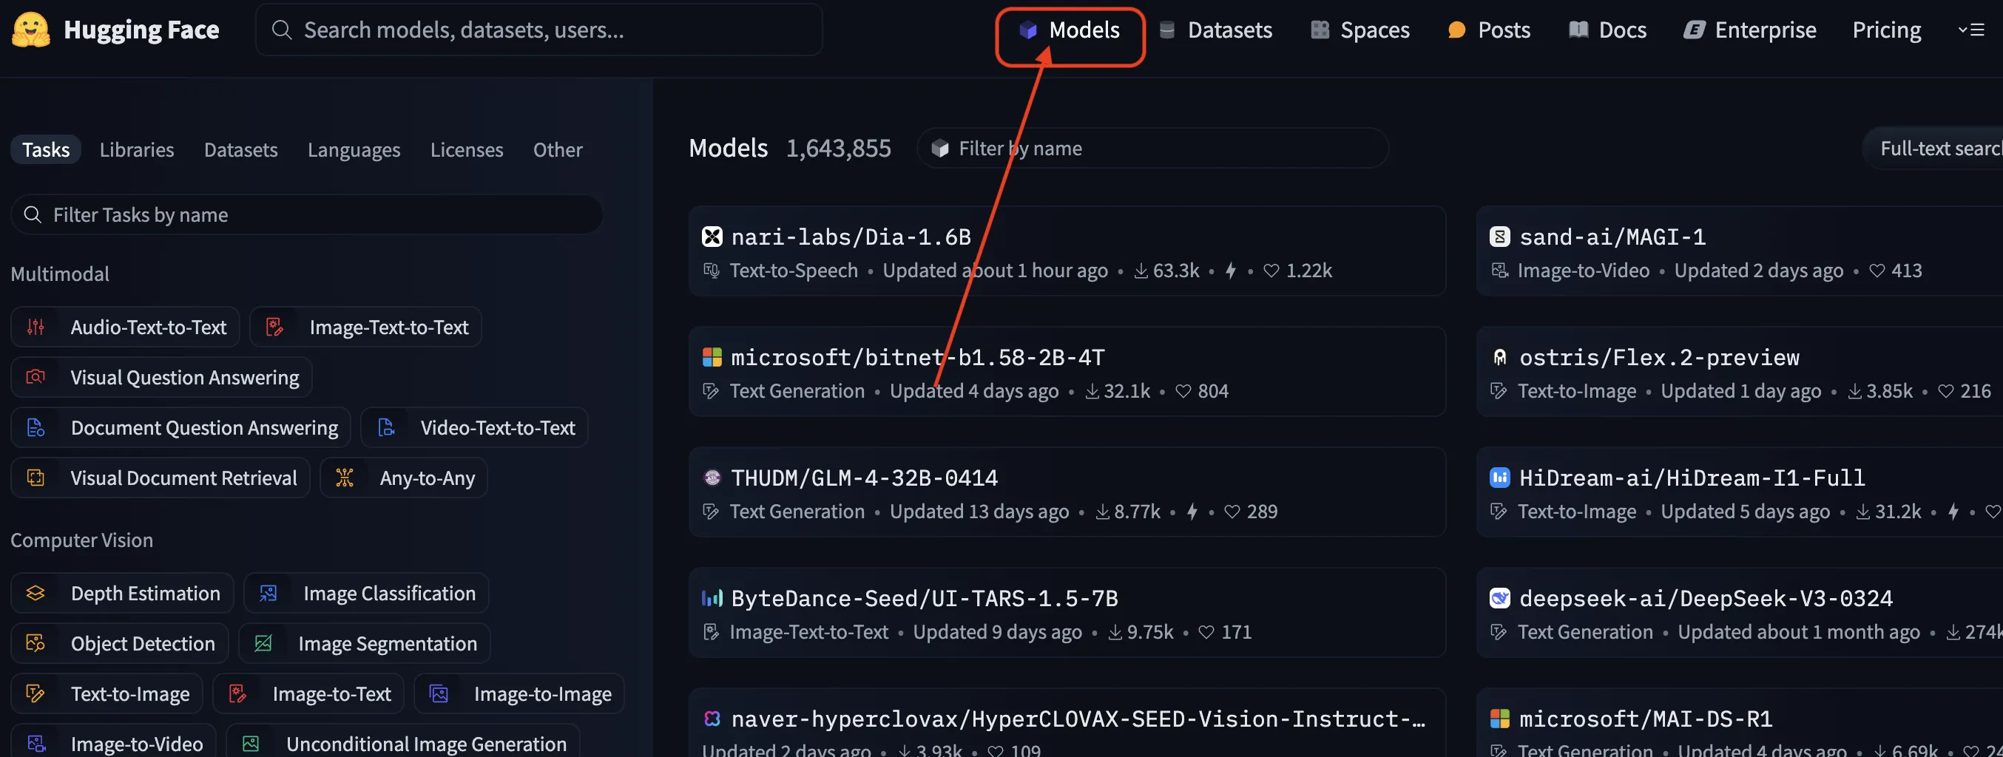Click the sand-ai avatar icon
The width and height of the screenshot is (2003, 757).
click(x=1499, y=237)
